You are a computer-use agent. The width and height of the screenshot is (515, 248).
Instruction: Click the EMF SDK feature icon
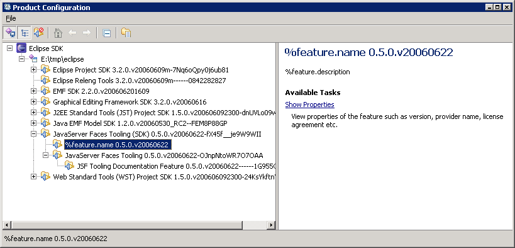point(45,91)
